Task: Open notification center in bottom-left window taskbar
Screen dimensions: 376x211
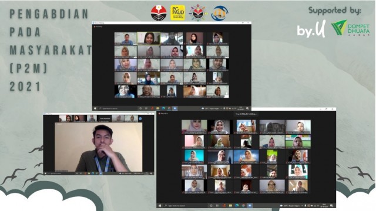Action: tap(151, 173)
